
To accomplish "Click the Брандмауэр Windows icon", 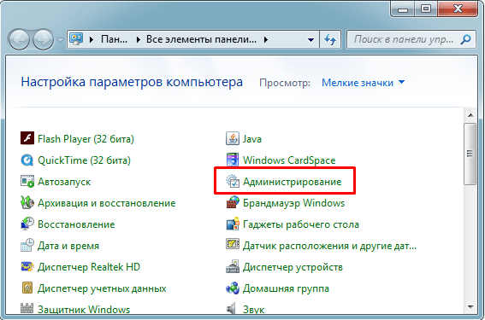I will coord(233,202).
